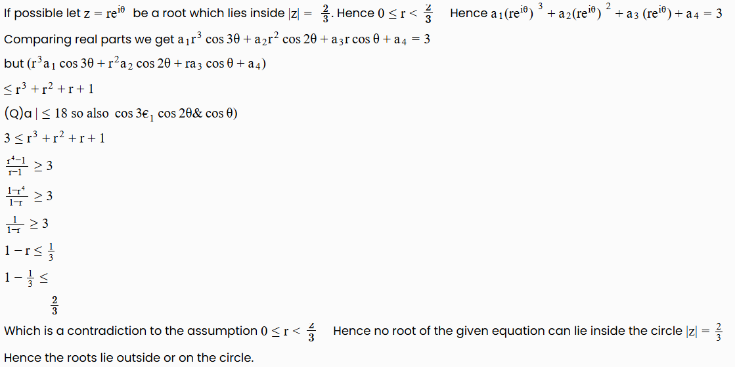Viewport: 735px width, 367px height.
Task: Click the fraction (1−r⁴)/(1−r) ≥ 3
Action: click(x=29, y=196)
